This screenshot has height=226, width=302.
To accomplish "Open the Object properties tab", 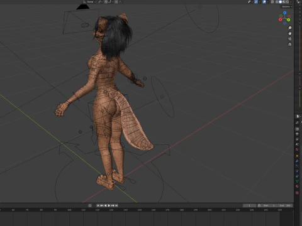I will click(x=297, y=156).
